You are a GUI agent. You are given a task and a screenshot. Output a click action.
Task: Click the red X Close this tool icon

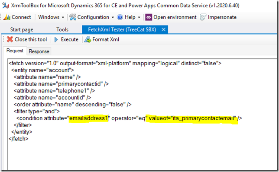pos(10,39)
